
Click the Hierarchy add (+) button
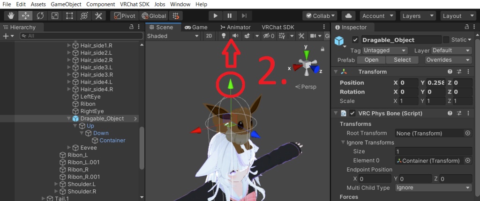click(6, 36)
